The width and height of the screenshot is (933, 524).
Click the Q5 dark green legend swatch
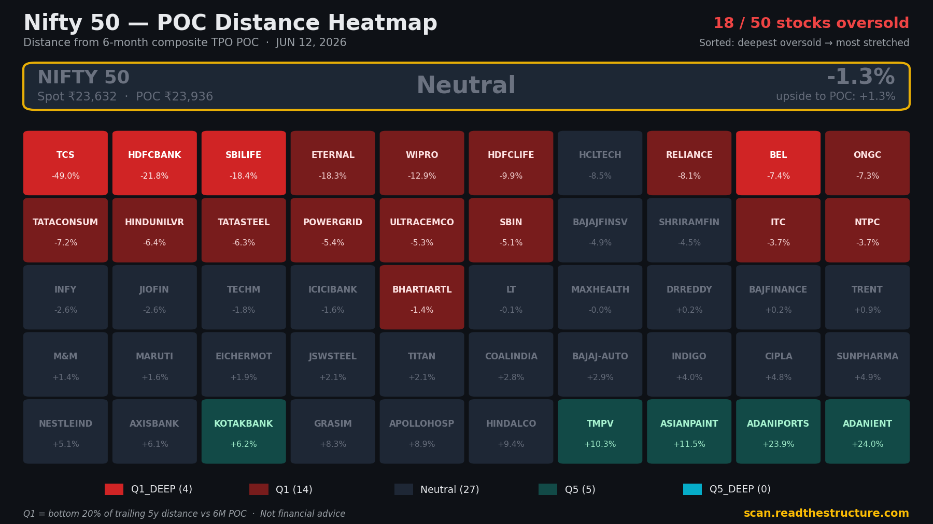(x=548, y=489)
